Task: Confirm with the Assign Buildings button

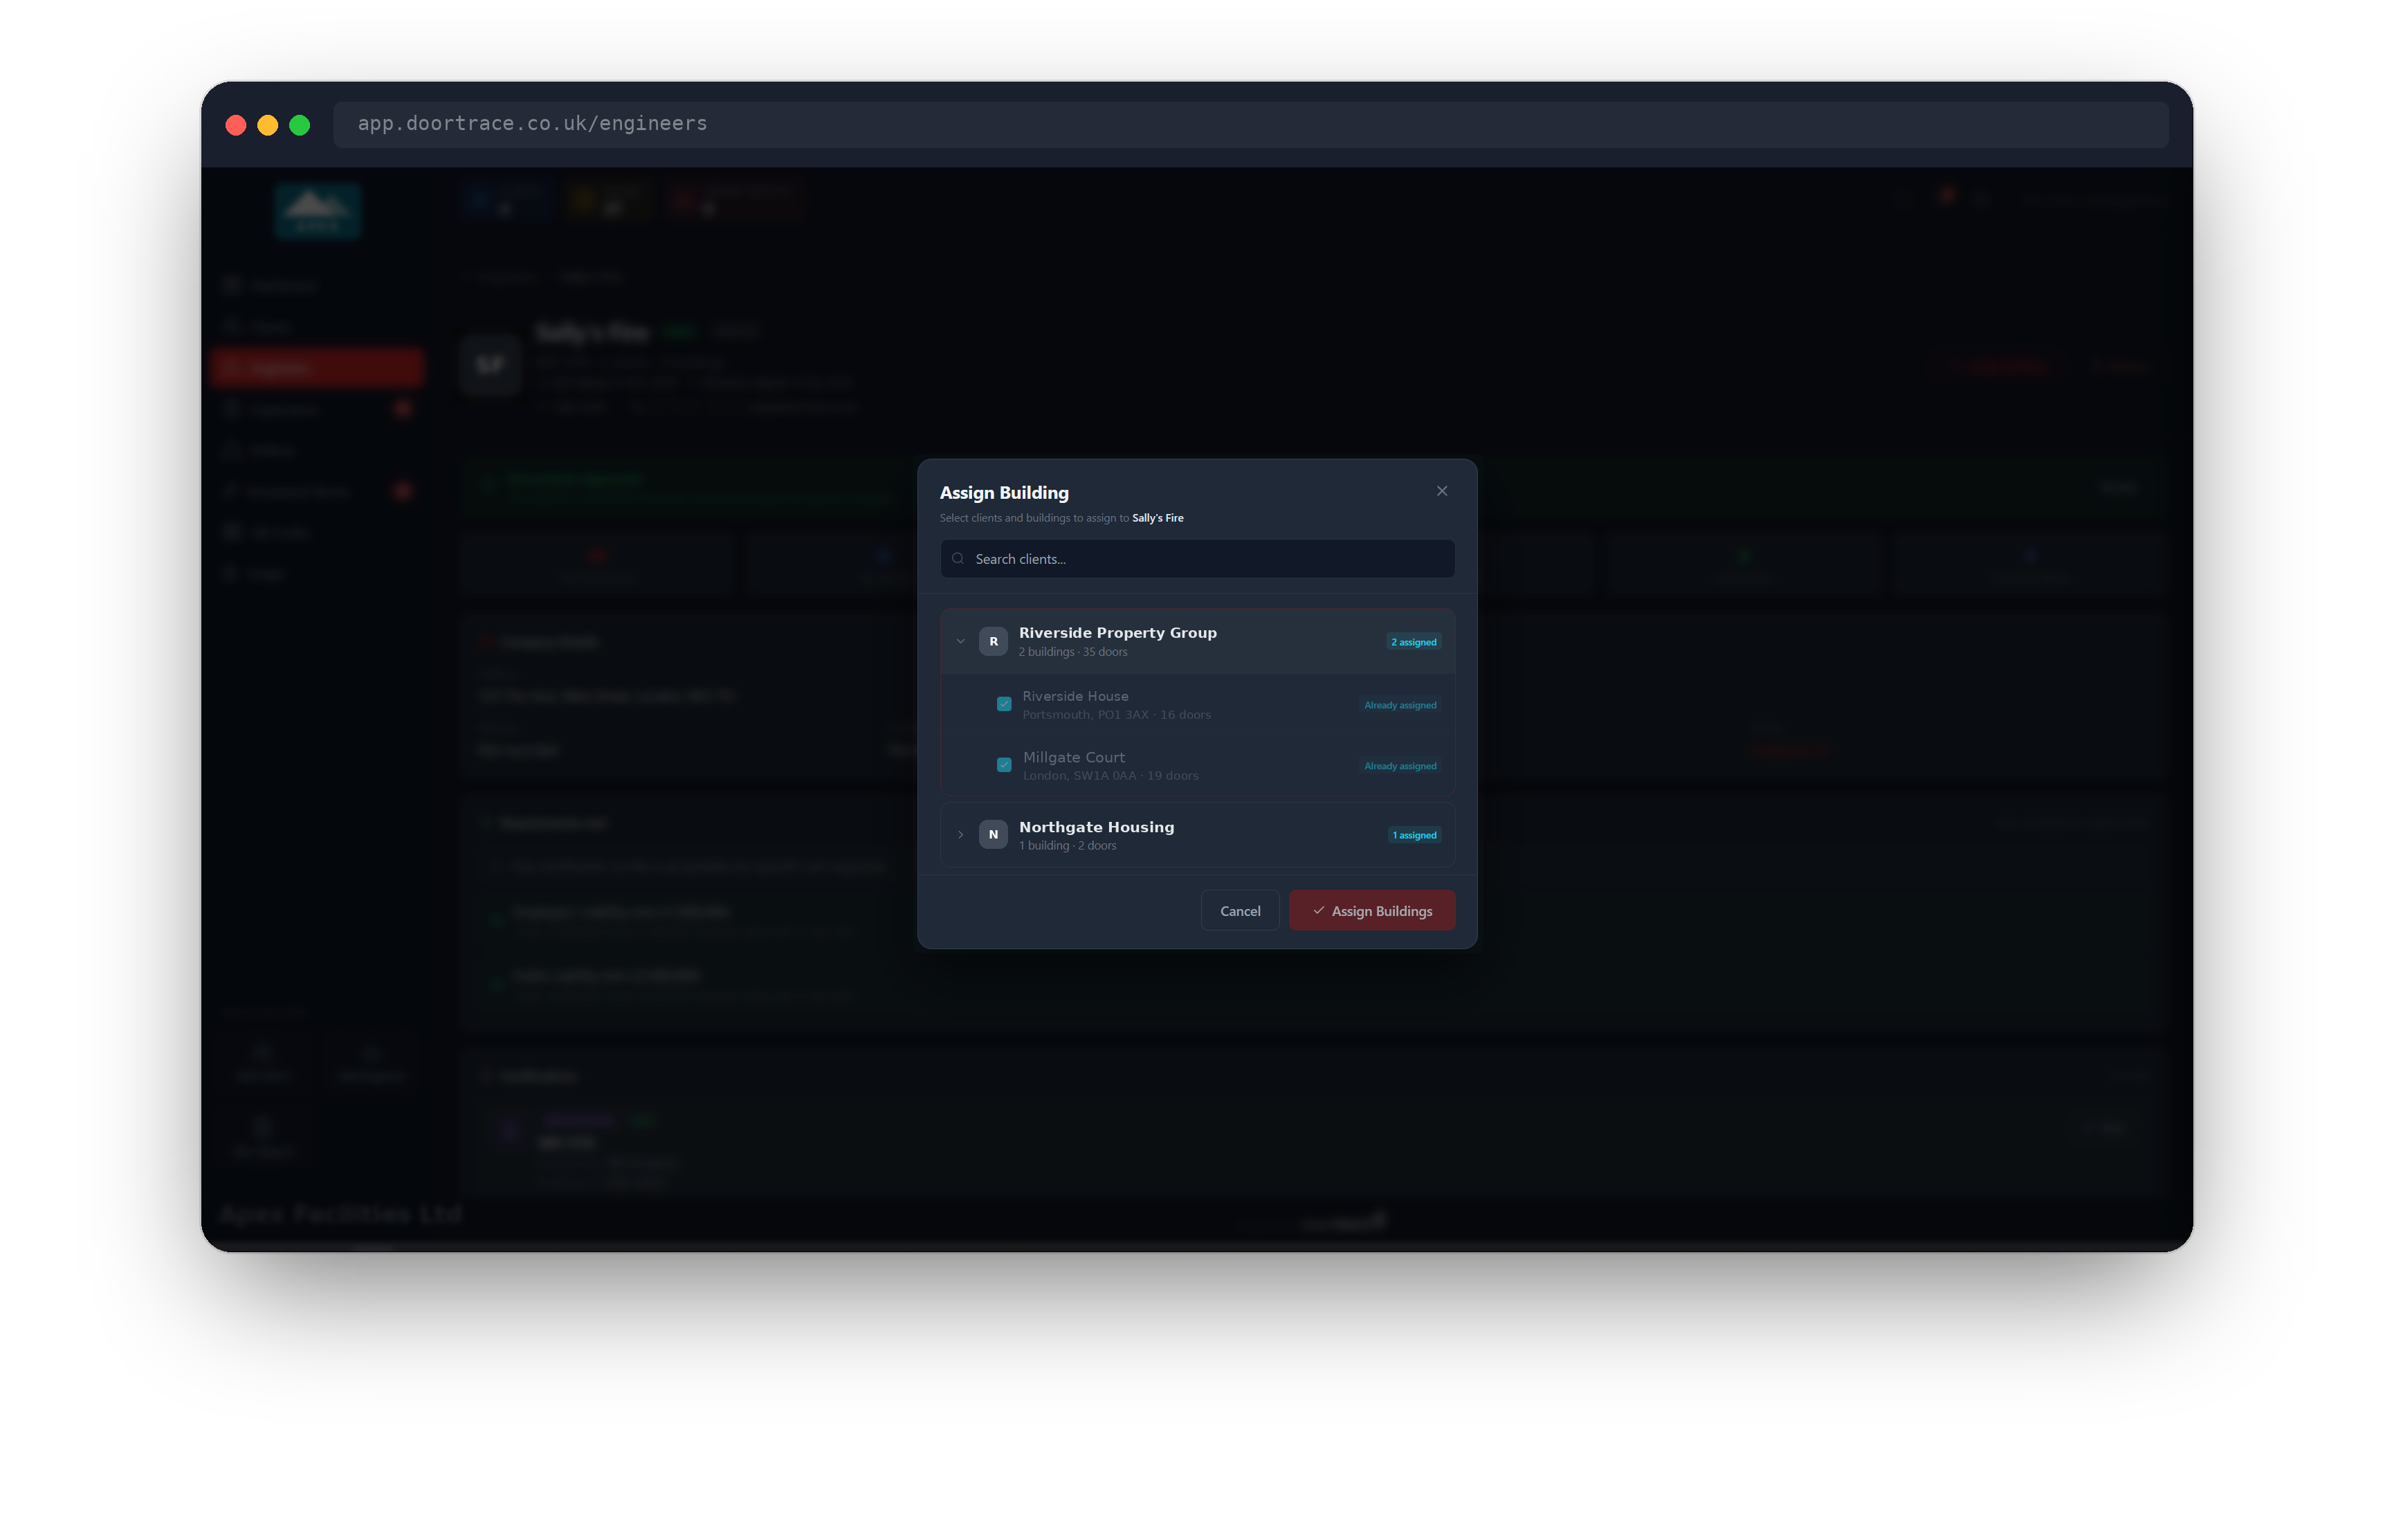Action: tap(1371, 911)
